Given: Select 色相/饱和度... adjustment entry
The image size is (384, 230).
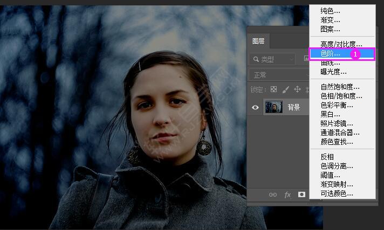Looking at the screenshot, I should click(x=341, y=96).
